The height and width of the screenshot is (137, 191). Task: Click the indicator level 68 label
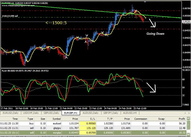pos(183,79)
